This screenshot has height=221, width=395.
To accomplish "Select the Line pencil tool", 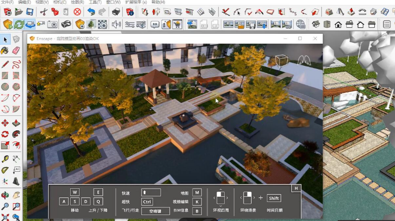I will 5,64.
